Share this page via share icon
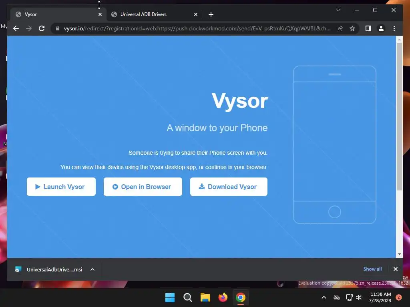This screenshot has height=307, width=410. [x=340, y=28]
